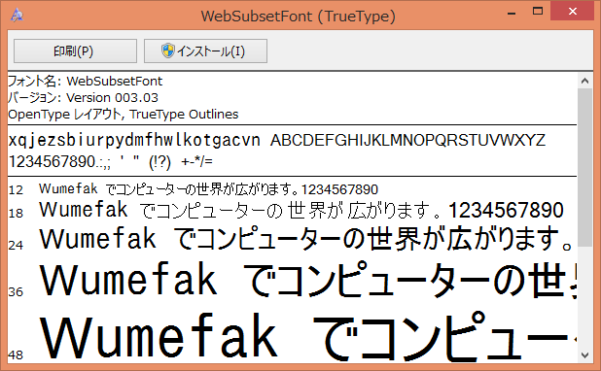Click the lowercase sample text xqjezsbiurpydmfhwlkotgacvn
Screen dimensions: 601x371
click(x=134, y=141)
